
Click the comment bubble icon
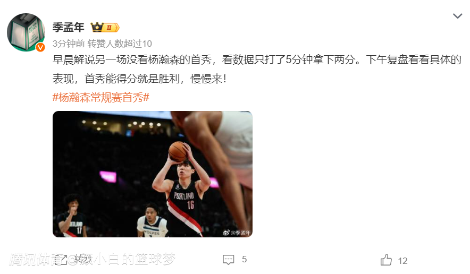pos(229,260)
